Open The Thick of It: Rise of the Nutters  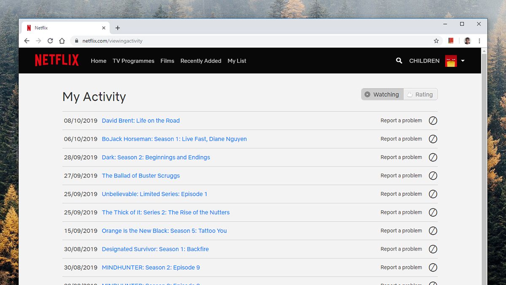(x=166, y=212)
